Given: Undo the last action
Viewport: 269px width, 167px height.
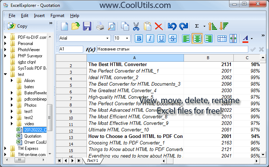Looking at the screenshot, I should pos(172,26).
